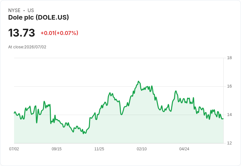Image resolution: width=241 pixels, height=166 pixels.
Task: Click the NYSE exchange label
Action: point(14,10)
